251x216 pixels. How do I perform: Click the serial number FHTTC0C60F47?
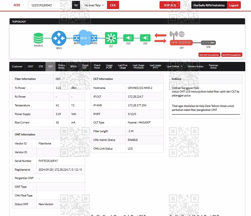48,161
